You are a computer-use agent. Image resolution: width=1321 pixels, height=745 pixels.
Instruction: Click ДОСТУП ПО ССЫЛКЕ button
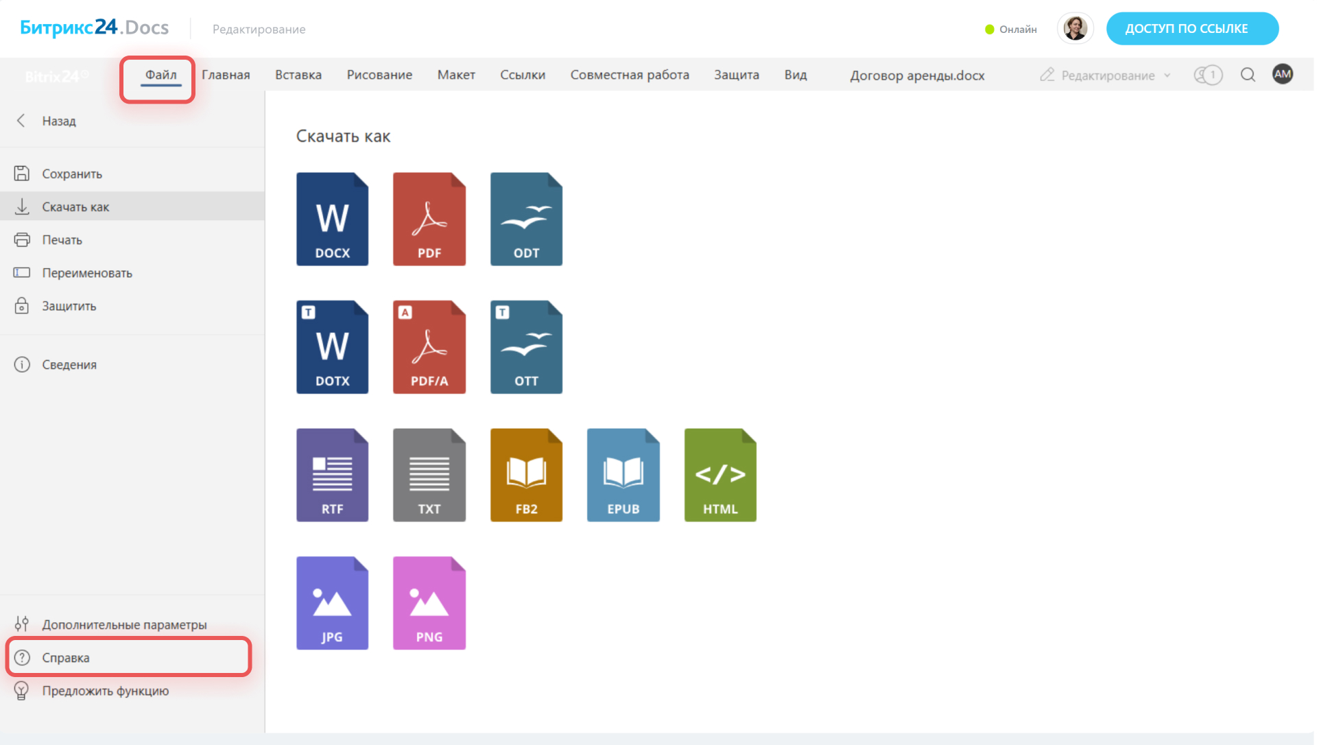pos(1191,29)
